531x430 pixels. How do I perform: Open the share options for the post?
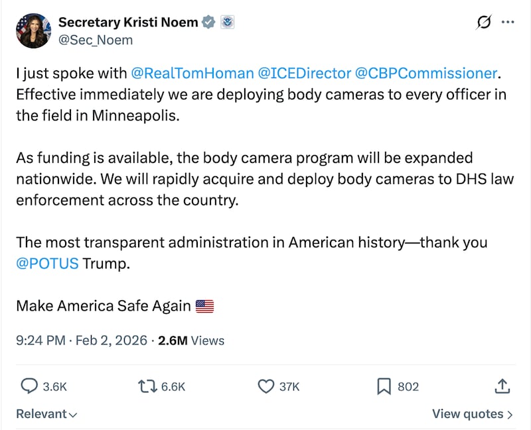[503, 386]
